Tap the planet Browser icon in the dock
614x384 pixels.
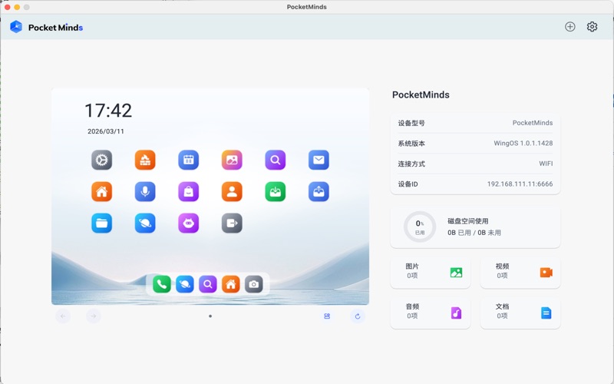(185, 284)
